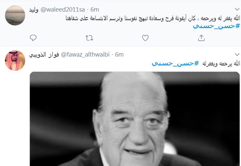Open the 6m timestamp on fawaz_althwaibi's tweet
This screenshot has height=166, width=241.
click(119, 55)
